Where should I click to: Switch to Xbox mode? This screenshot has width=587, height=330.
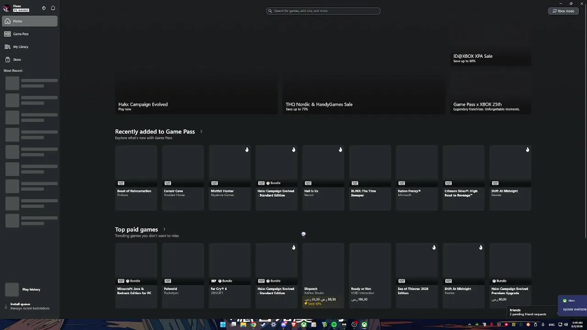(563, 11)
